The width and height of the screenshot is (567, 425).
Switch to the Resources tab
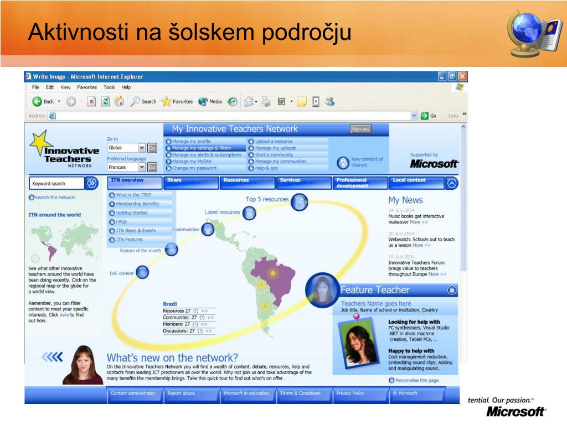(248, 183)
